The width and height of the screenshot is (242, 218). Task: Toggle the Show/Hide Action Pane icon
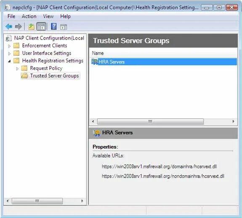tap(64, 27)
